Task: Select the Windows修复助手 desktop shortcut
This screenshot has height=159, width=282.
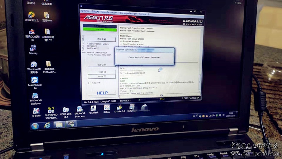Action: (x=34, y=67)
